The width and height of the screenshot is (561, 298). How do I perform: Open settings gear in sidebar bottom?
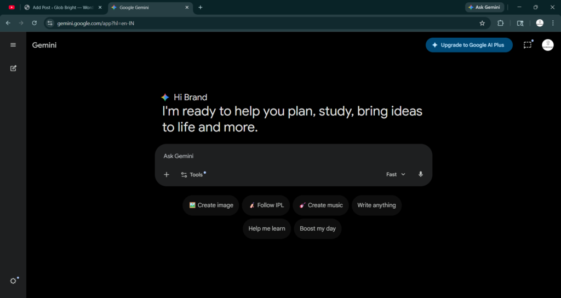click(x=13, y=281)
